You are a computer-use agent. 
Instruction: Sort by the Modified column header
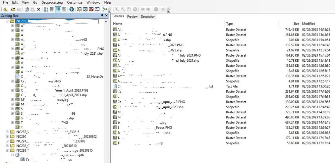318,23
